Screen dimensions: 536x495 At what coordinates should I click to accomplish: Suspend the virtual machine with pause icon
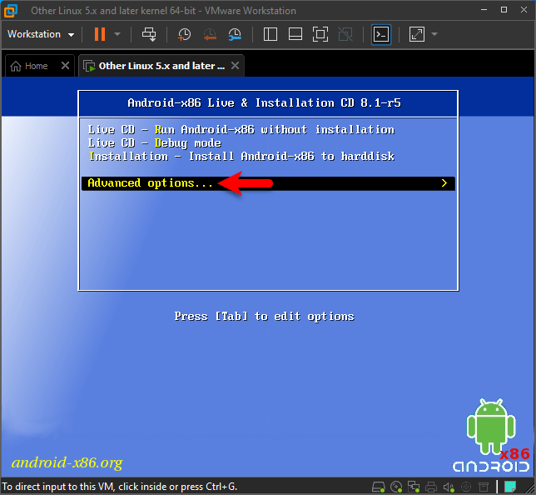pos(100,34)
